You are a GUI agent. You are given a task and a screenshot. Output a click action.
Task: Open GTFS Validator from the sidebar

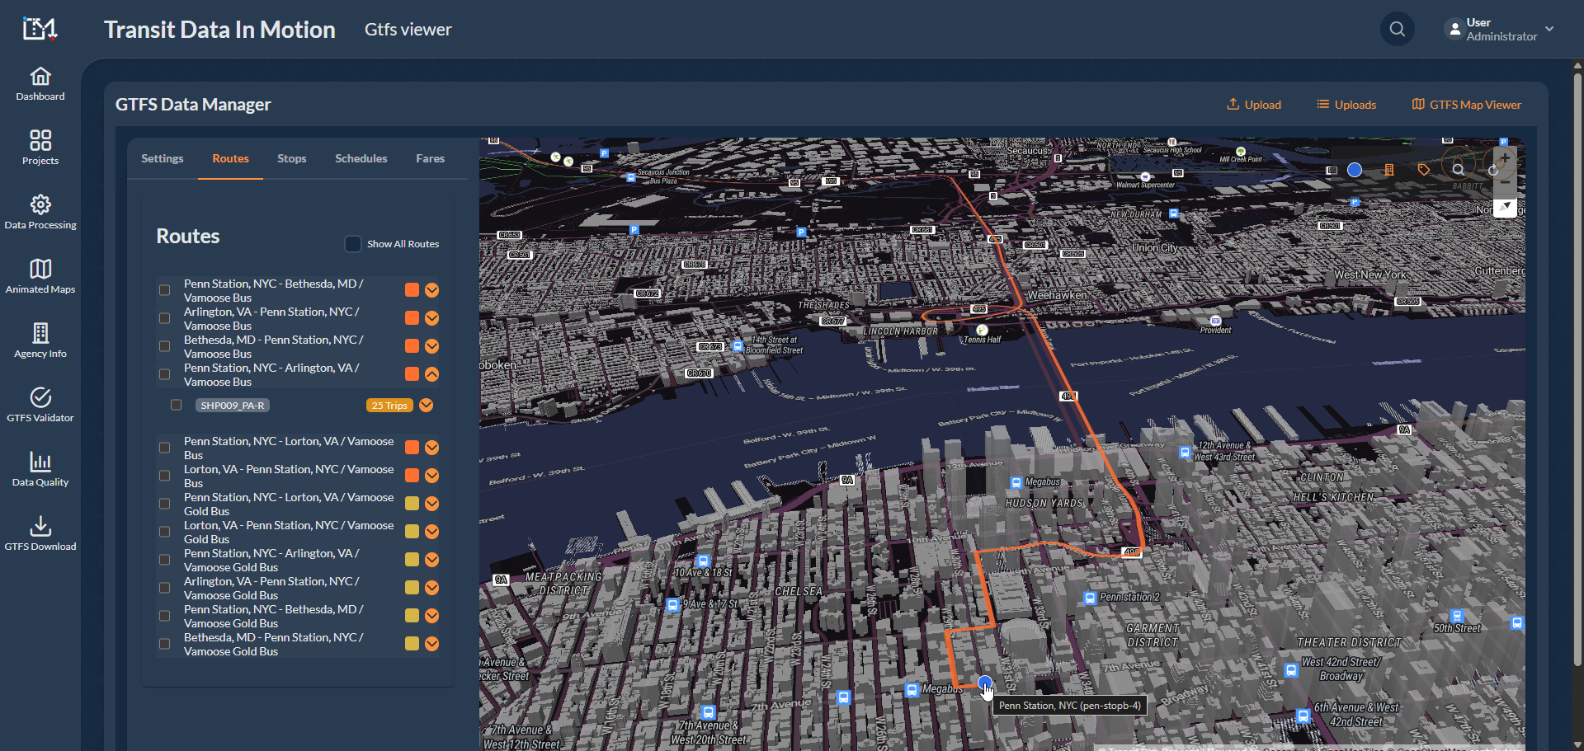40,405
